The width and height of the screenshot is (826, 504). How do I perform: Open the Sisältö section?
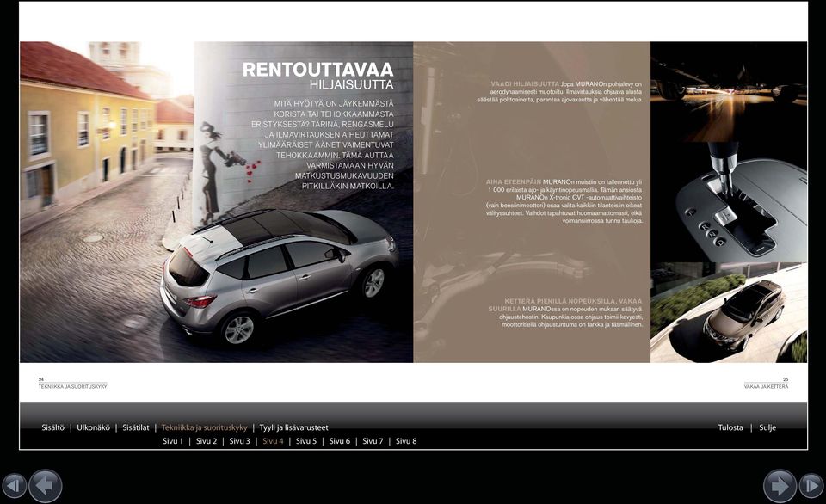tap(52, 427)
